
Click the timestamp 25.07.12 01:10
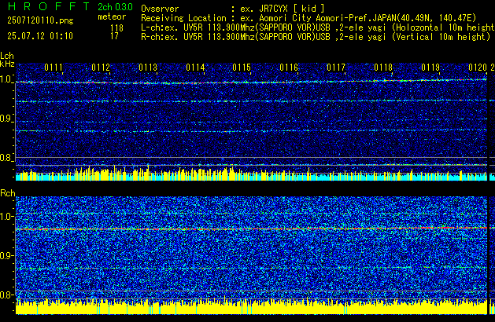40,36
